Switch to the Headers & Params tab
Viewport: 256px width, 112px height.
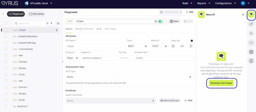pos(84,29)
